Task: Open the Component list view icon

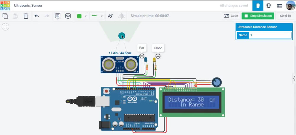Action: tap(280, 6)
